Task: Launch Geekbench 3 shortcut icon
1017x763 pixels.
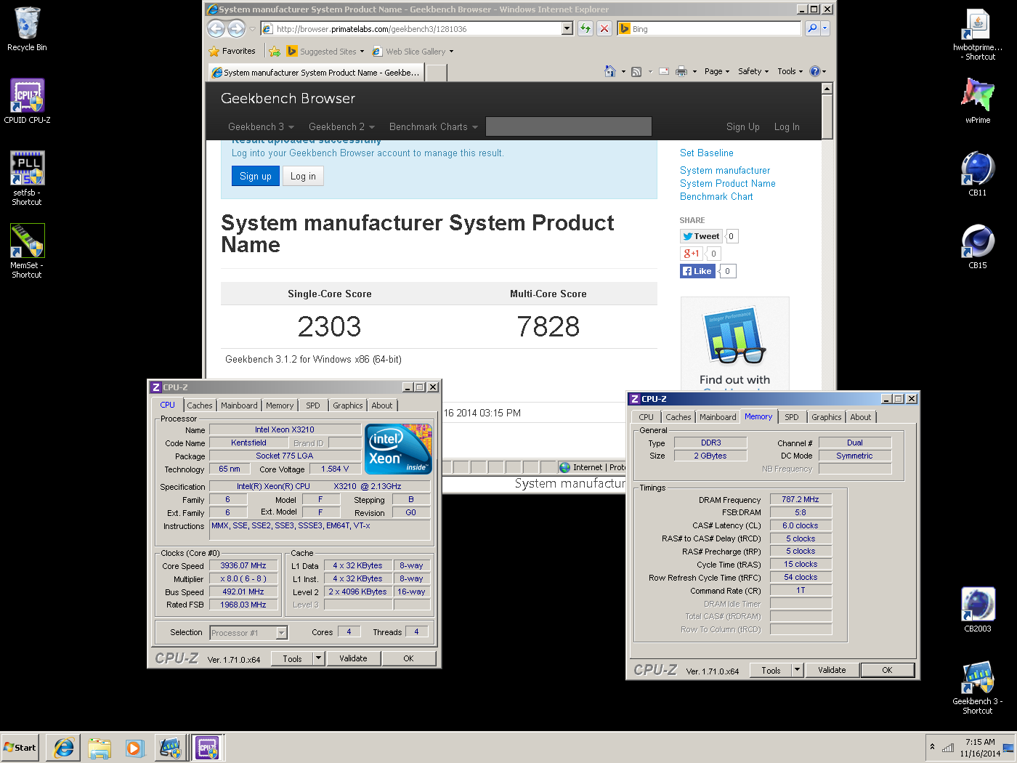Action: click(978, 687)
